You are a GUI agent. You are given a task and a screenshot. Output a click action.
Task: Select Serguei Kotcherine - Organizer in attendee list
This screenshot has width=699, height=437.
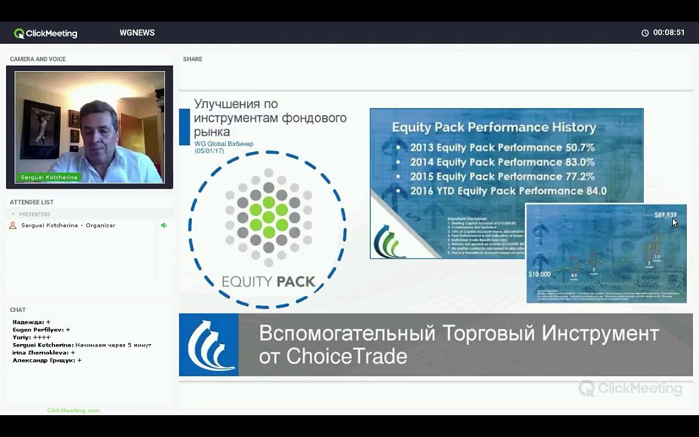tap(68, 225)
